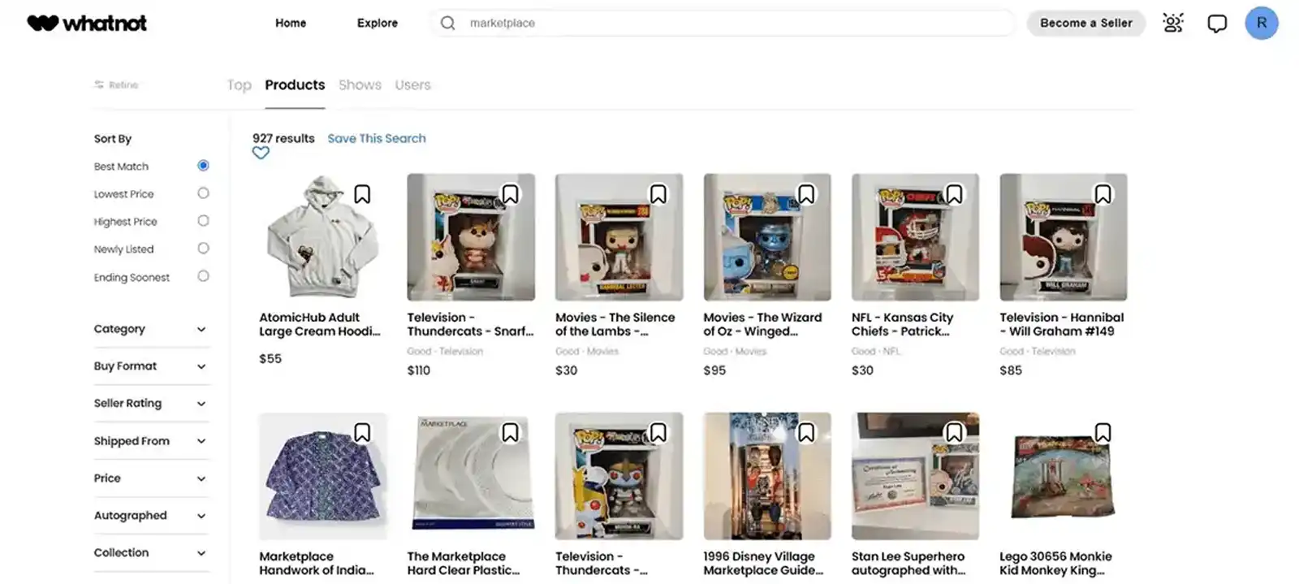Select Lowest Price sorting
Screen dimensions: 1299x584
(x=202, y=193)
